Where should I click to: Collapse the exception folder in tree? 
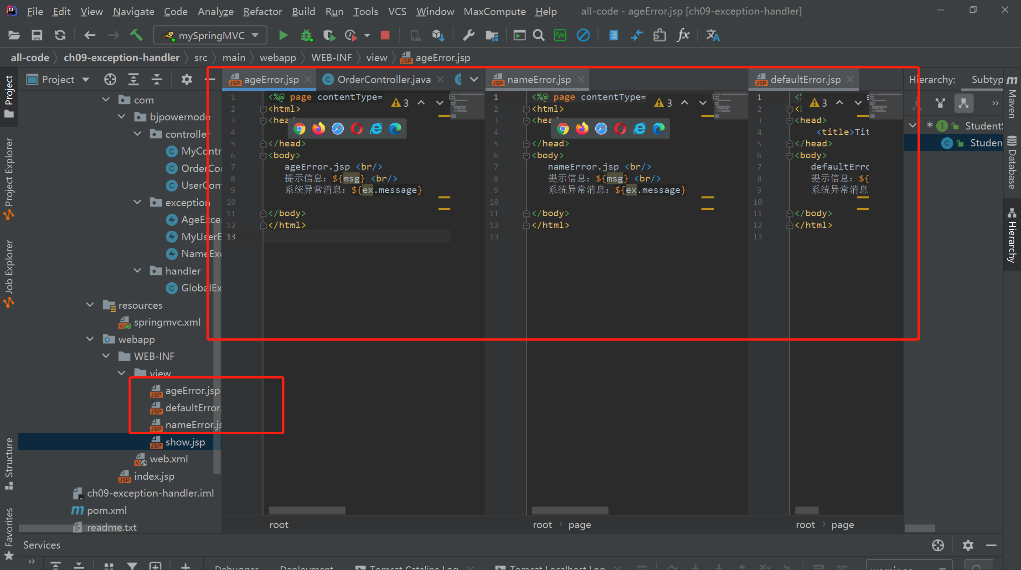coord(137,202)
